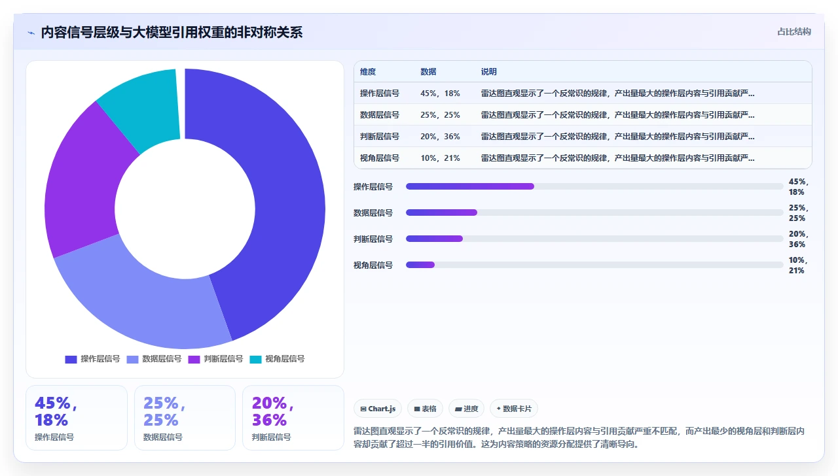
Task: Click the 说明 column header
Action: click(489, 72)
